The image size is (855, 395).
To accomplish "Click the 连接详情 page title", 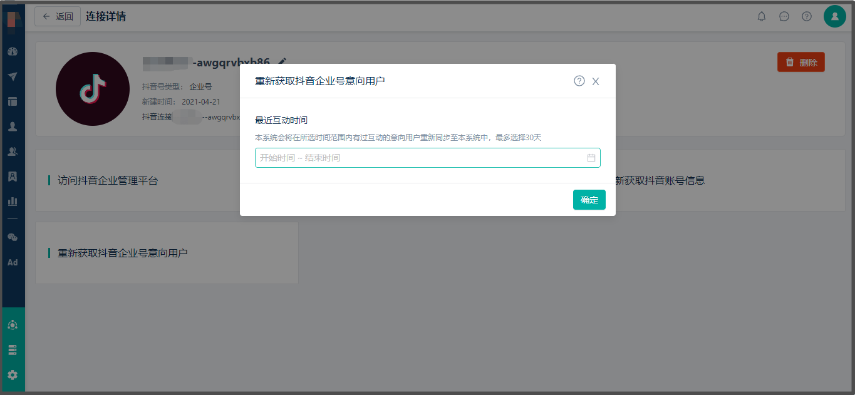I will coord(106,16).
